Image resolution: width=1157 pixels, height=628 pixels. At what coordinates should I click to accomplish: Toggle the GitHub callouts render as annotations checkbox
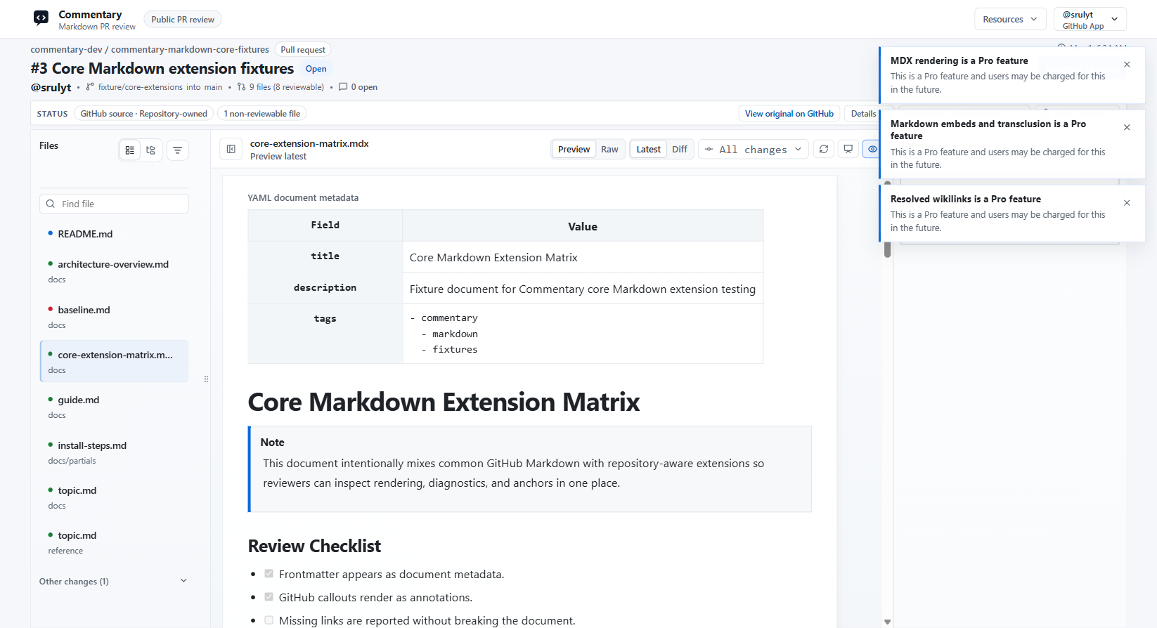tap(269, 597)
